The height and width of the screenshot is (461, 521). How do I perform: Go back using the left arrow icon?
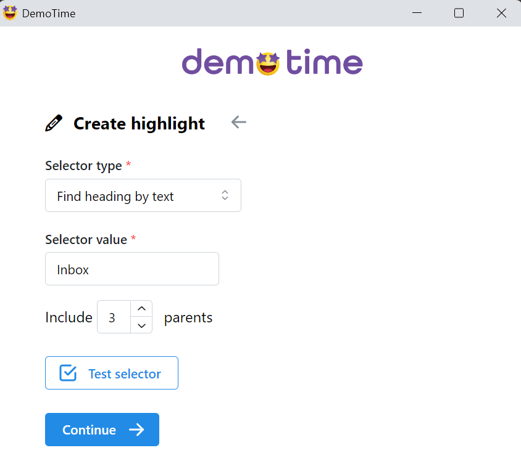click(239, 122)
